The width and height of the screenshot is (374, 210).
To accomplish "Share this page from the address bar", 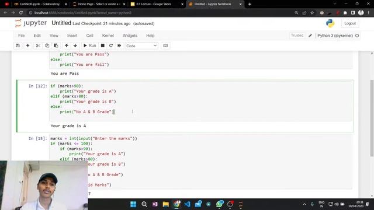I will coord(304,13).
